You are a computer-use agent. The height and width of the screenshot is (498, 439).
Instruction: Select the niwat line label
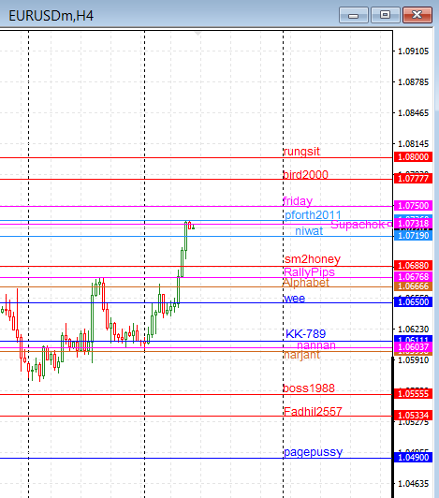pyautogui.click(x=309, y=231)
